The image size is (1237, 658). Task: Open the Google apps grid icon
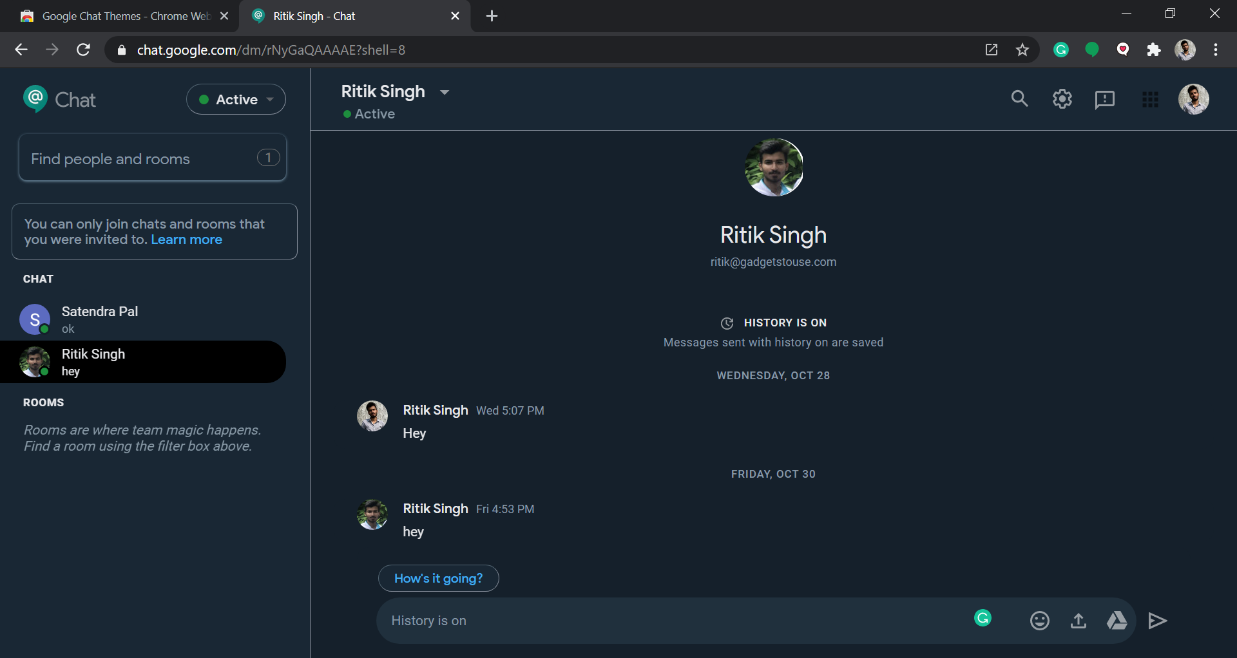coord(1150,100)
